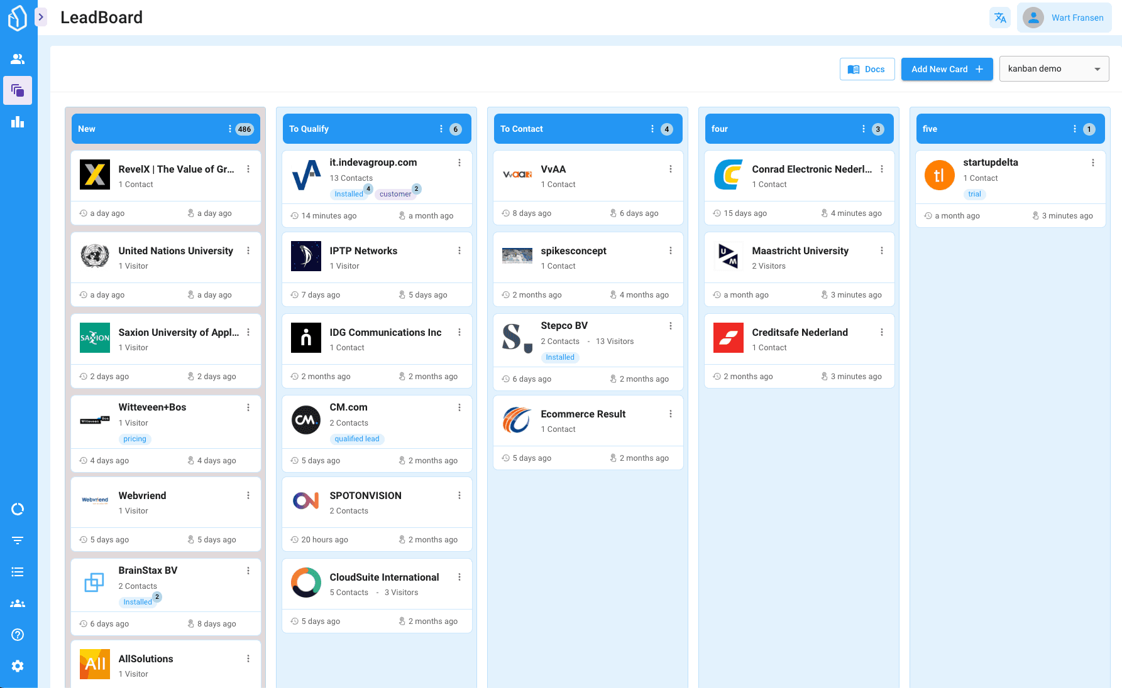Click the Add New Card button
1122x688 pixels.
coord(947,69)
